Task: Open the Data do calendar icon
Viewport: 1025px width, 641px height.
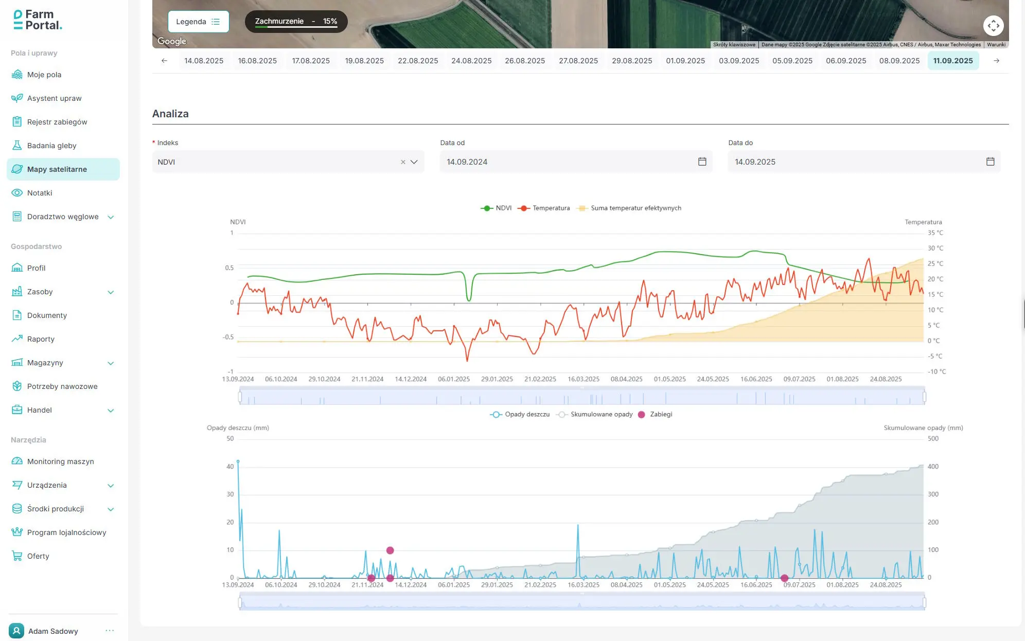Action: pyautogui.click(x=990, y=162)
